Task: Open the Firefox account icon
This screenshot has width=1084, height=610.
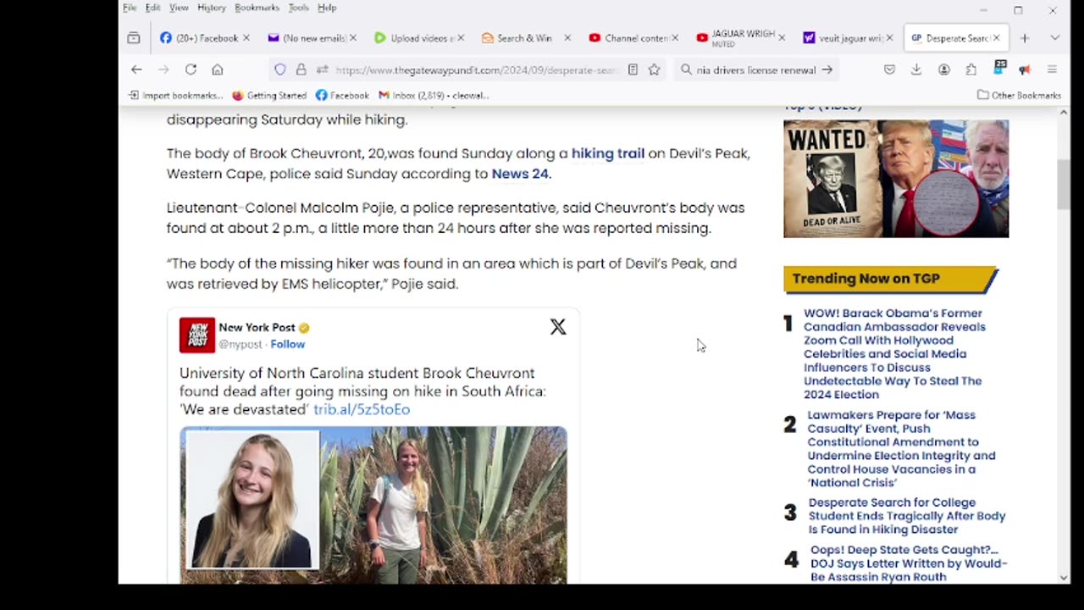Action: click(943, 69)
